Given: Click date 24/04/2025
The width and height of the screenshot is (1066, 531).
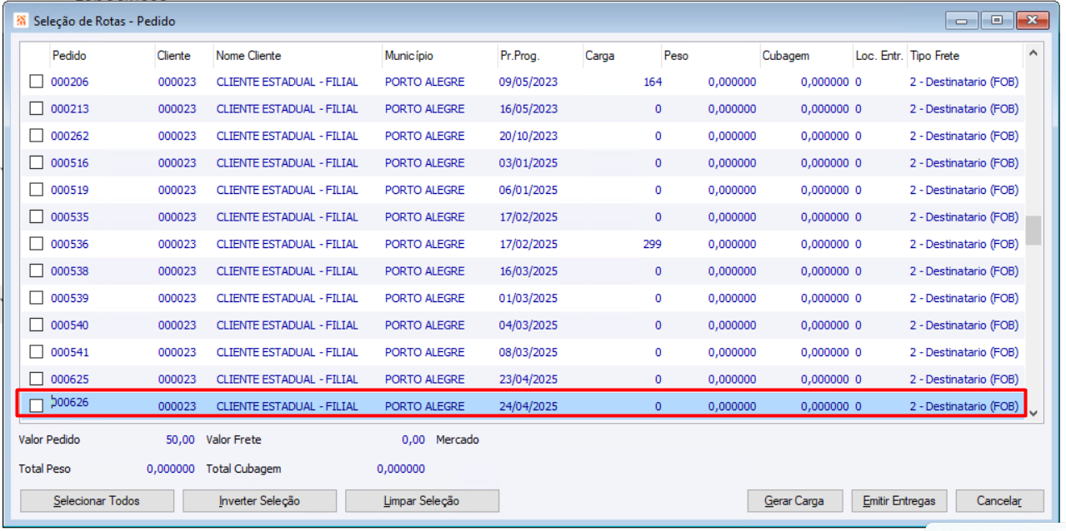Looking at the screenshot, I should (x=528, y=406).
